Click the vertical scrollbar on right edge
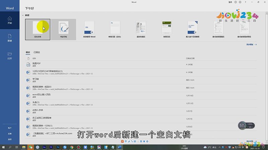 (267, 78)
